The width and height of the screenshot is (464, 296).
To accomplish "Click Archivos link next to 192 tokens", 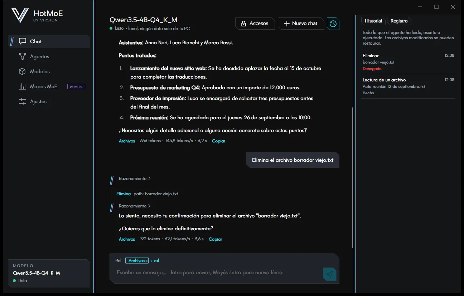I will click(127, 239).
